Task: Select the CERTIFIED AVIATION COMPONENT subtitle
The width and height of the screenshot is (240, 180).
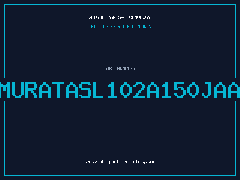Action: pos(120,26)
